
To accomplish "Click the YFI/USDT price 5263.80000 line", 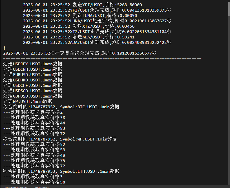I will (x=82, y=5).
